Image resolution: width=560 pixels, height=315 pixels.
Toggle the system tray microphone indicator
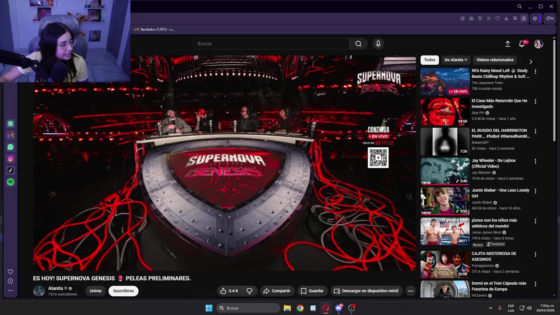pos(500,308)
